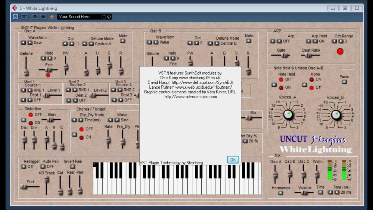
Task: Step Chorus Wave to next shape
Action: (x=117, y=120)
